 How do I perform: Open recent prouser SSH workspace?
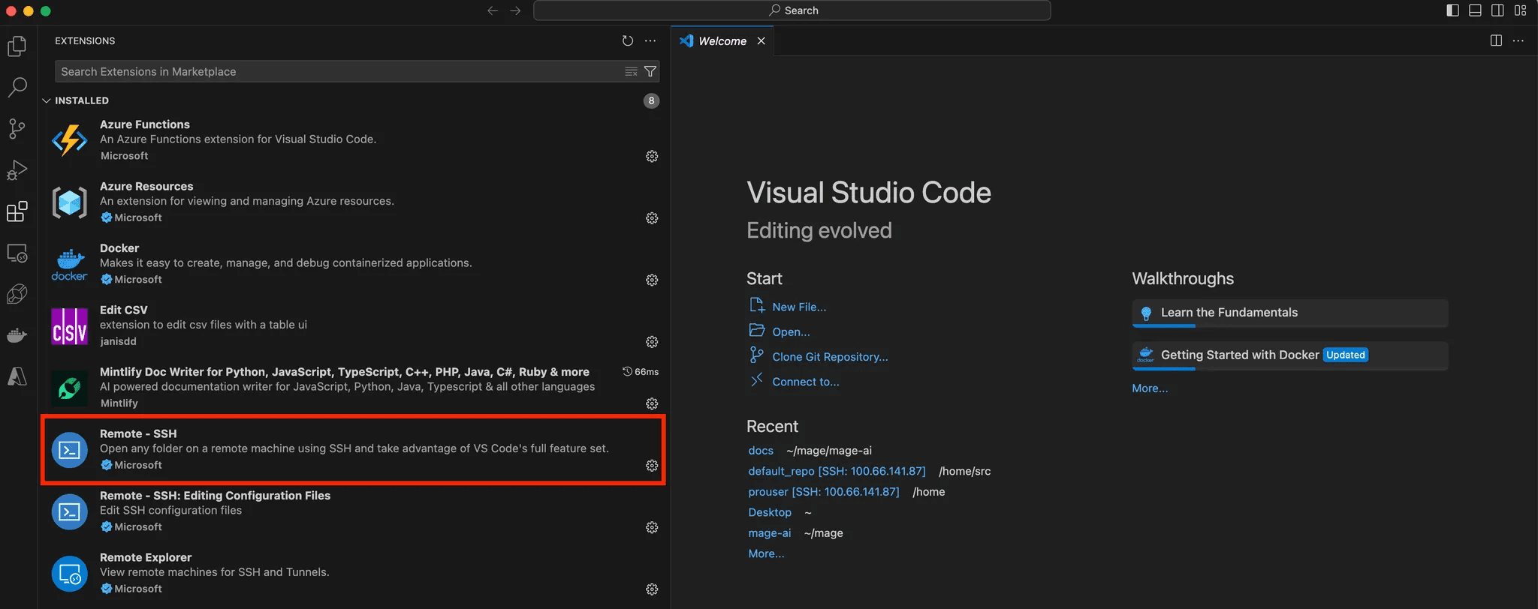(x=823, y=492)
